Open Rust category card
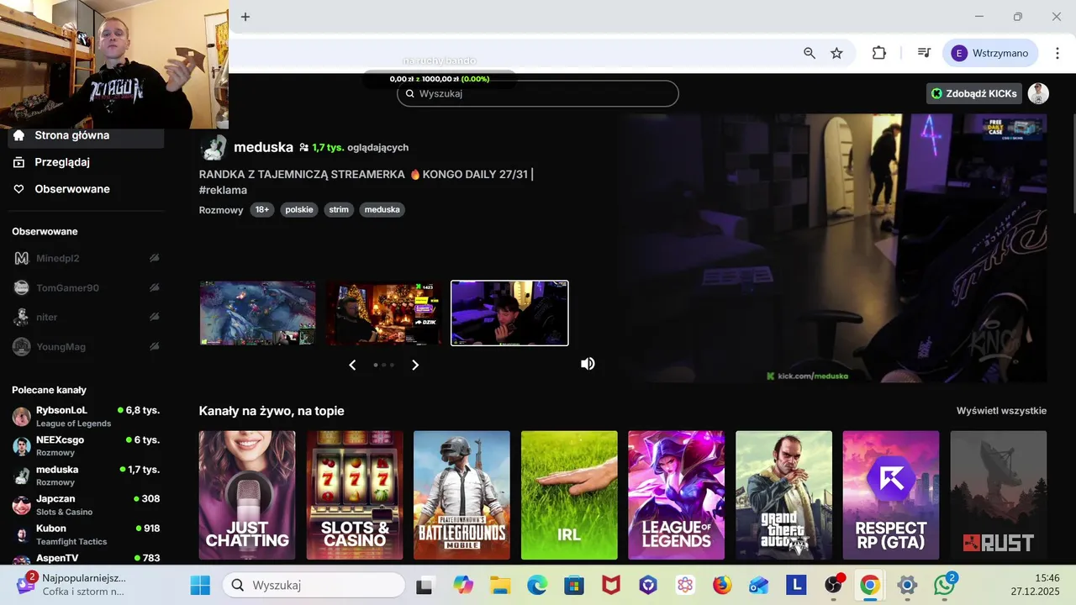1076x605 pixels. coord(999,495)
